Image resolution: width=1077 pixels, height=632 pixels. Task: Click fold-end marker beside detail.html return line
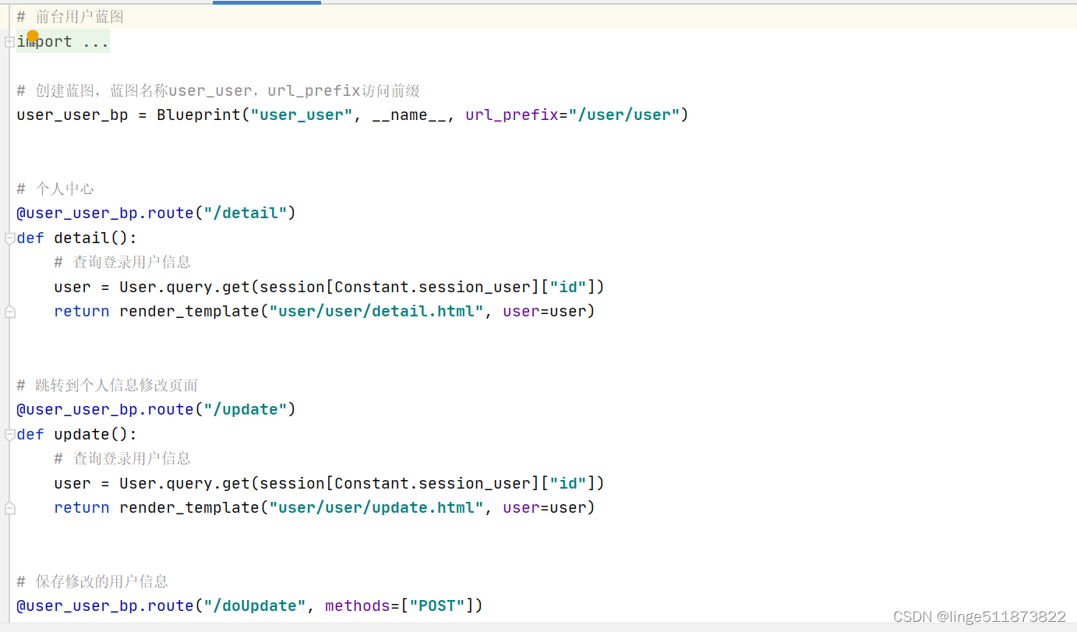pyautogui.click(x=9, y=312)
